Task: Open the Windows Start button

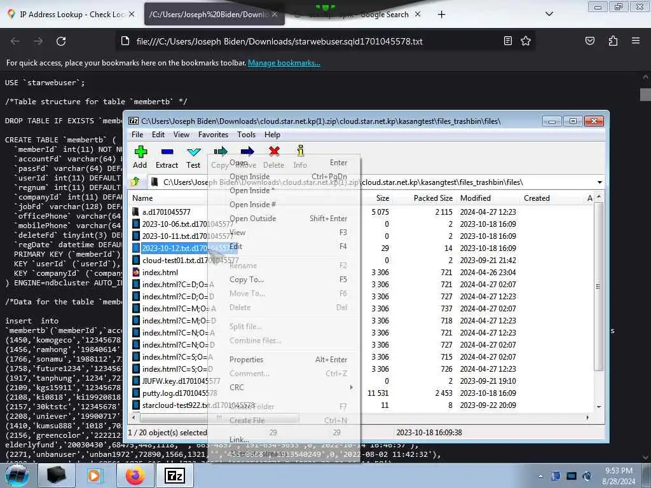Action: [x=17, y=475]
